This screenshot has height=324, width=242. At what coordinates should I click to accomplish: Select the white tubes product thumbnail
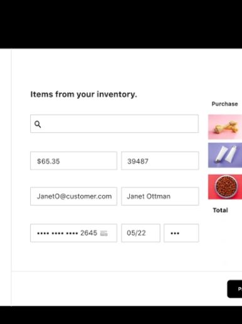point(225,155)
